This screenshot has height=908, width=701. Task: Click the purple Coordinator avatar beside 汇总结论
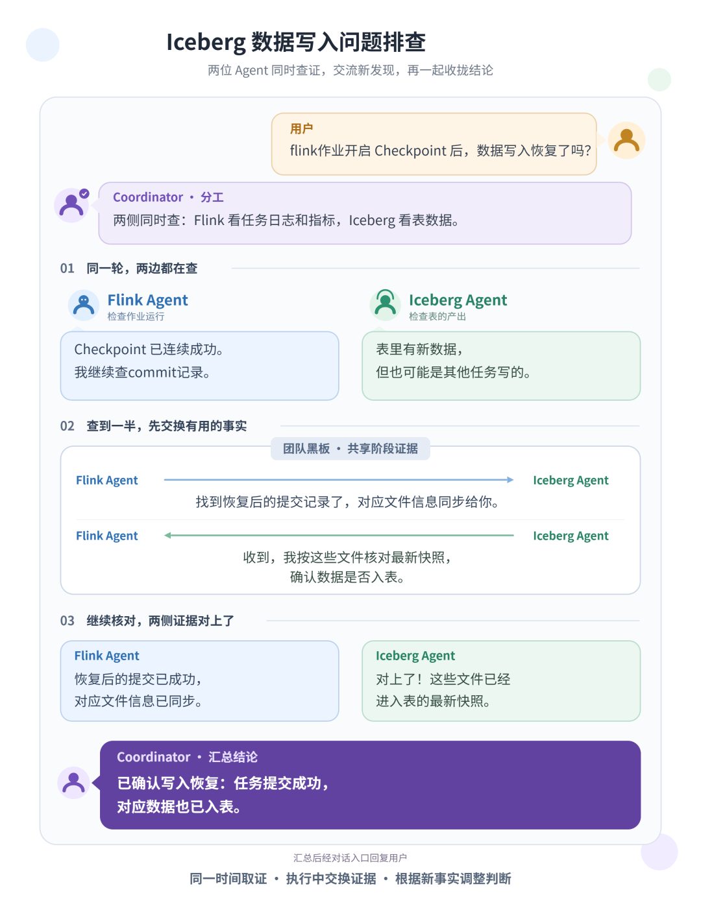[73, 783]
